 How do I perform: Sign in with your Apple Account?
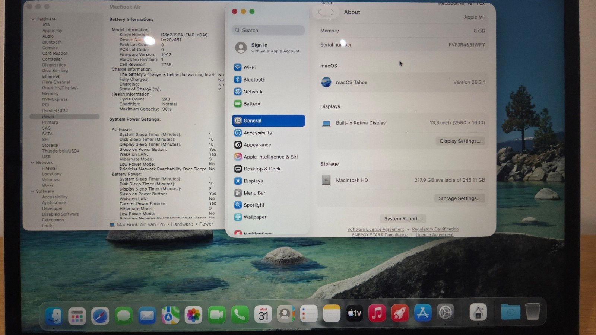point(268,48)
